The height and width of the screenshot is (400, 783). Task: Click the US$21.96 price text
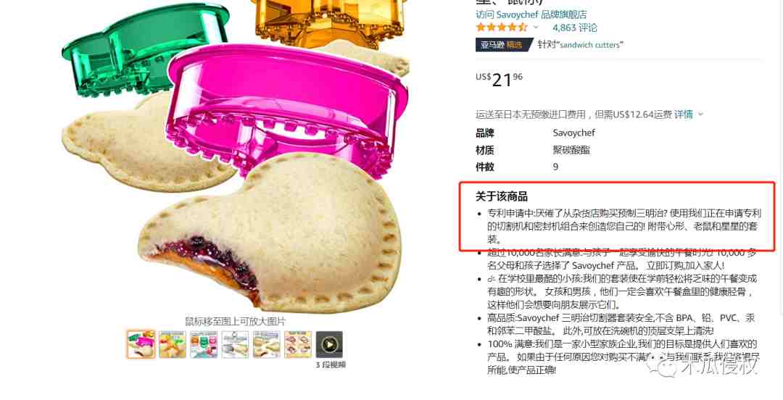click(499, 78)
